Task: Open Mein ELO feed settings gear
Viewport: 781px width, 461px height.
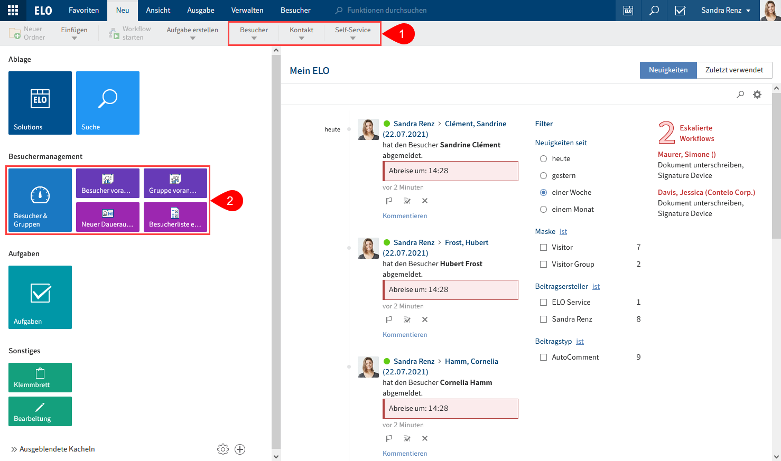Action: point(757,95)
